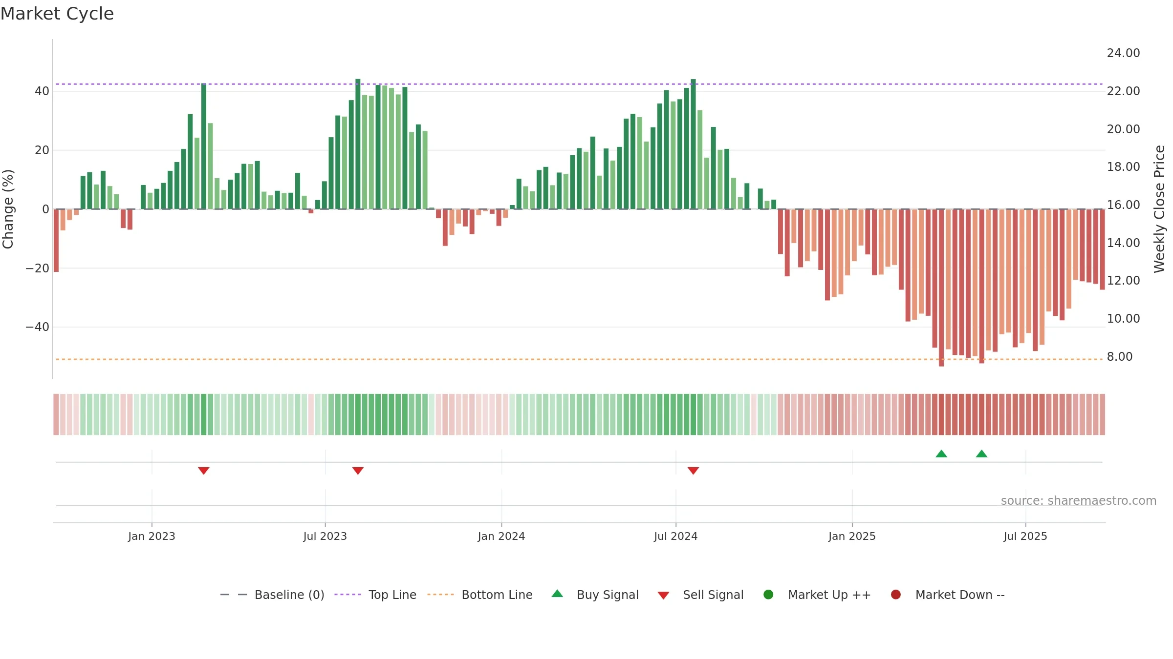Click the Weekly Close Price axis title
Viewport: 1173px width, 659px height.
pyautogui.click(x=1159, y=209)
